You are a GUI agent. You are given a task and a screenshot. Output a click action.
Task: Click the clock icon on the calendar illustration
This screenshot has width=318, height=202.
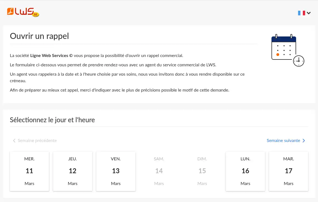click(x=299, y=61)
